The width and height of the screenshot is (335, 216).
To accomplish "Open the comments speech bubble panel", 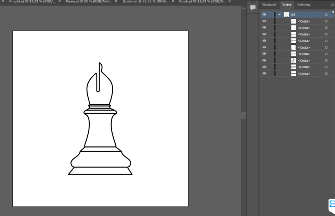I will (x=253, y=8).
